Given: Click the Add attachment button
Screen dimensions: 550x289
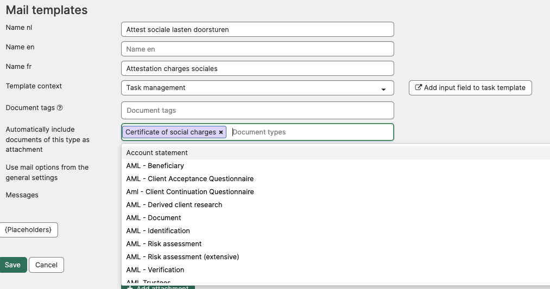Looking at the screenshot, I should (x=158, y=287).
